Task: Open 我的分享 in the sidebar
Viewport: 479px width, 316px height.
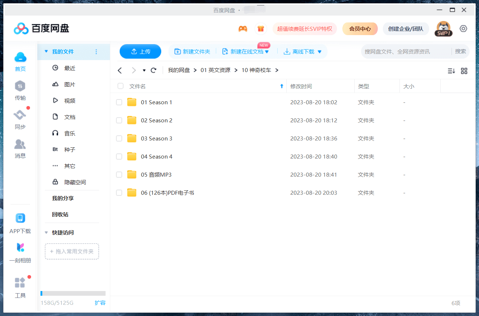Action: point(63,198)
